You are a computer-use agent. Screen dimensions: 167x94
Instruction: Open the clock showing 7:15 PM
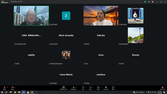(x=159, y=92)
